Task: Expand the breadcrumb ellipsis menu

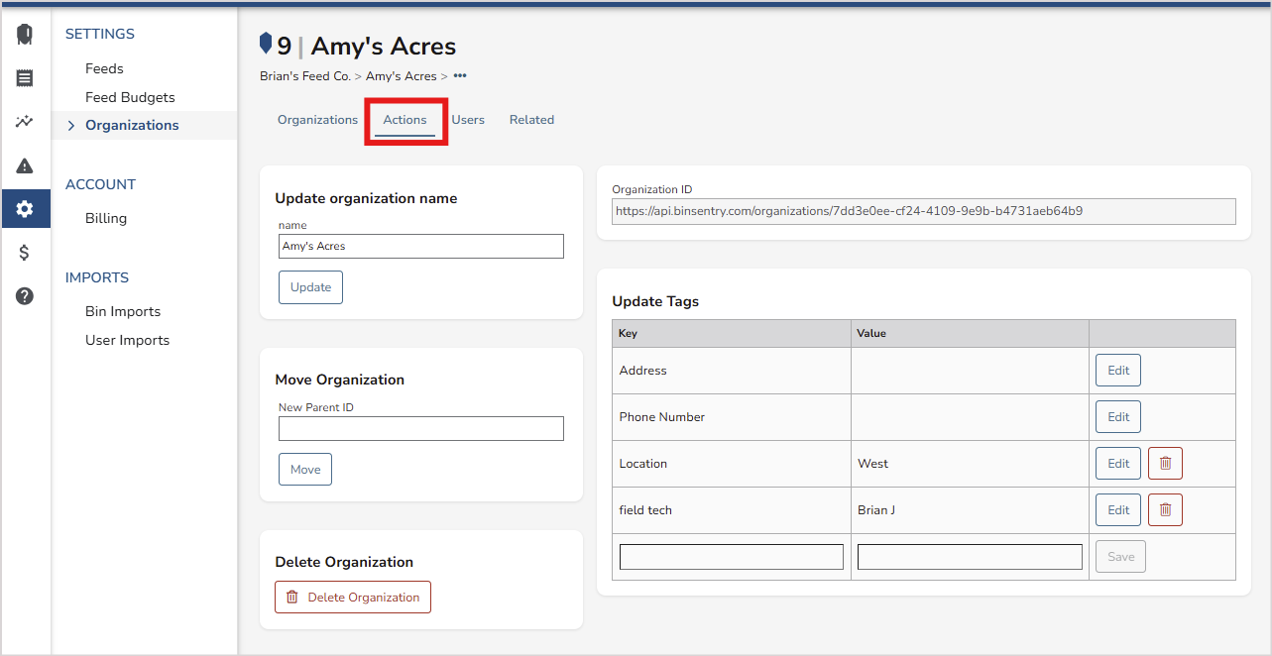Action: [460, 75]
